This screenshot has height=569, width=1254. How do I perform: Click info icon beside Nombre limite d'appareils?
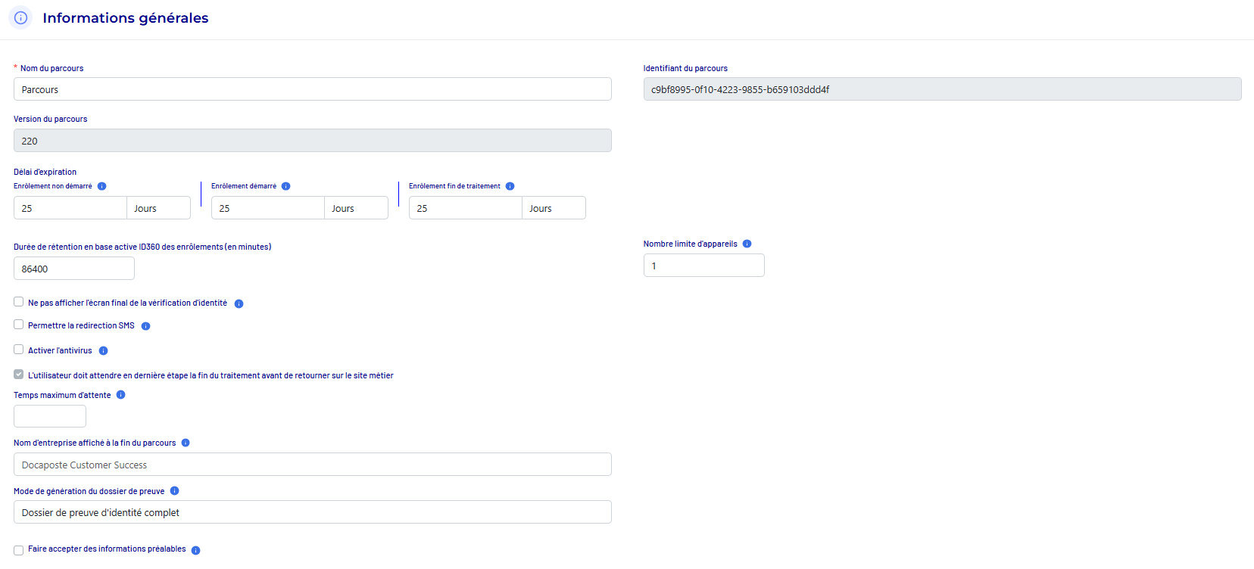[747, 244]
